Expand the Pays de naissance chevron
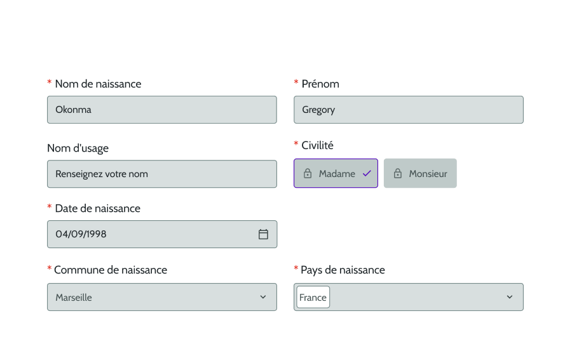The width and height of the screenshot is (572, 349). pyautogui.click(x=510, y=297)
